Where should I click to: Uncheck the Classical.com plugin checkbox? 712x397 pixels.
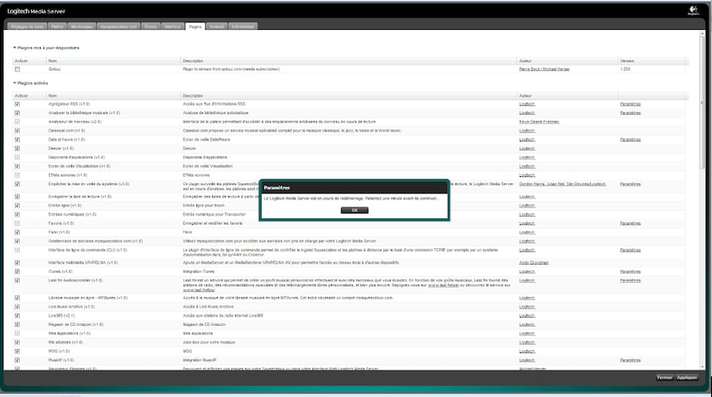(17, 131)
